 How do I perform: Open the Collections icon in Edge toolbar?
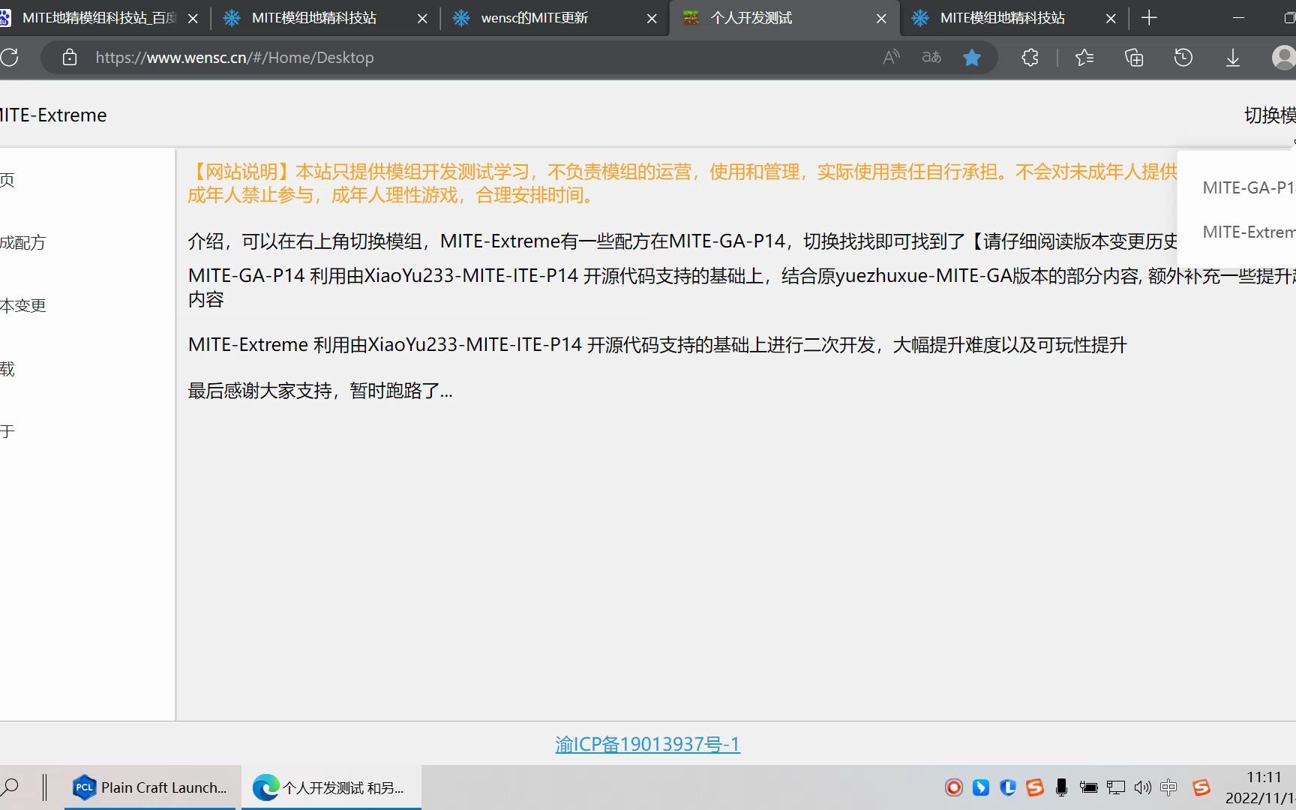pyautogui.click(x=1133, y=57)
